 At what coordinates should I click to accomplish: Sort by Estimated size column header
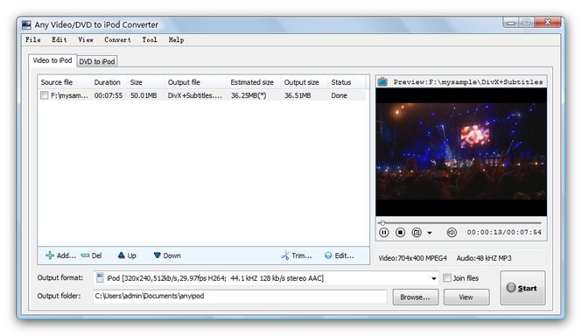254,82
